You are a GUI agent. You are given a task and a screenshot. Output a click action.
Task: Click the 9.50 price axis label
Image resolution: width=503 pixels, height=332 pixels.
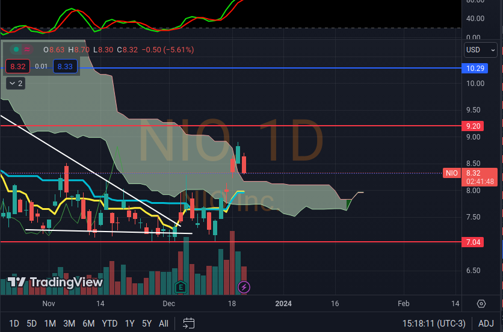click(473, 110)
